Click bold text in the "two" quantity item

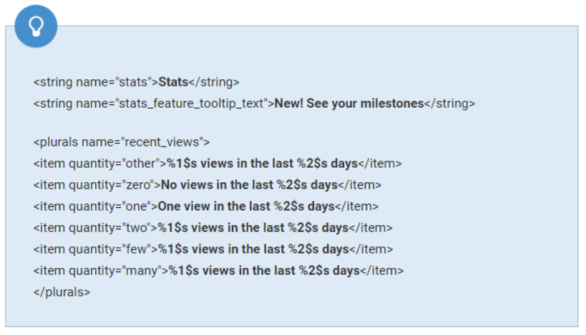coord(253,228)
